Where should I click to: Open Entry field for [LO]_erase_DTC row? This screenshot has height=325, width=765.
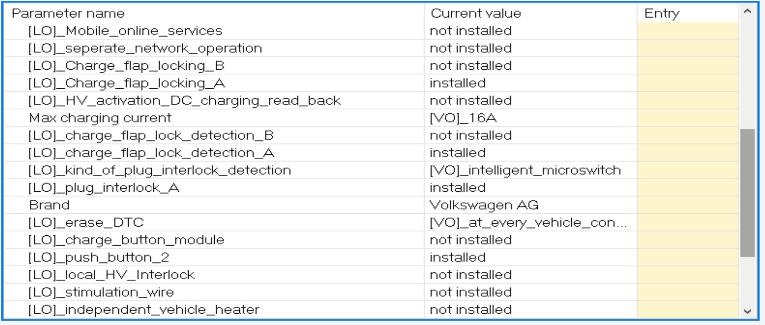pyautogui.click(x=688, y=223)
